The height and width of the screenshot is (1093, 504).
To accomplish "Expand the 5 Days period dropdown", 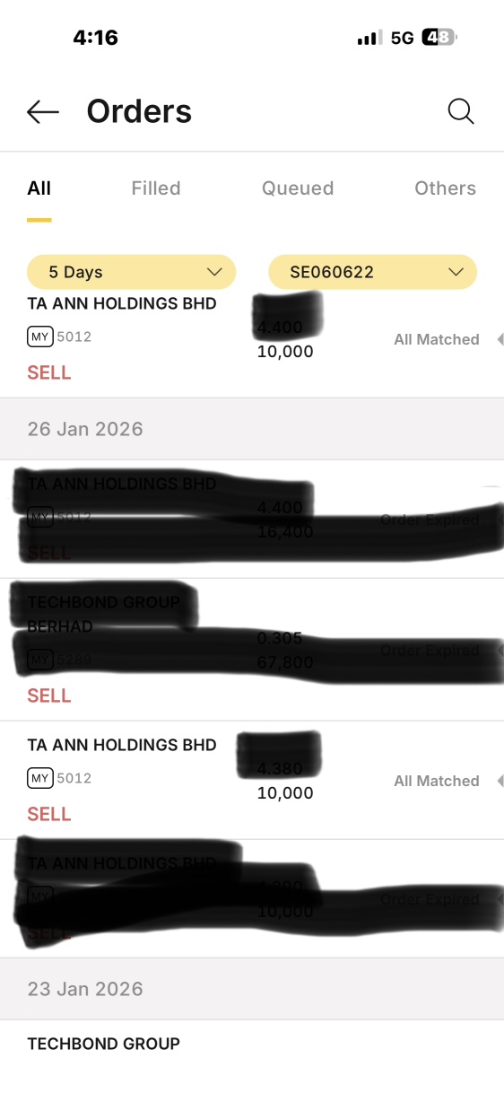I will click(x=131, y=272).
